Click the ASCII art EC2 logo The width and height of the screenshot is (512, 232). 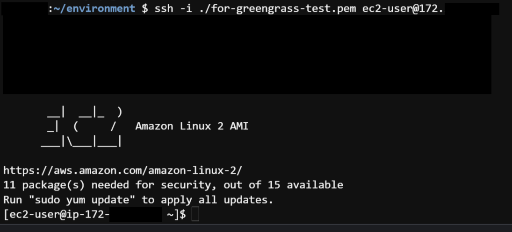82,126
